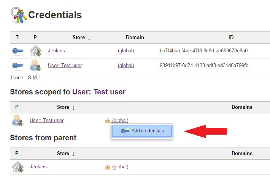270x190 pixels.
Task: Sort credentials table by Store column
Action: (81, 38)
